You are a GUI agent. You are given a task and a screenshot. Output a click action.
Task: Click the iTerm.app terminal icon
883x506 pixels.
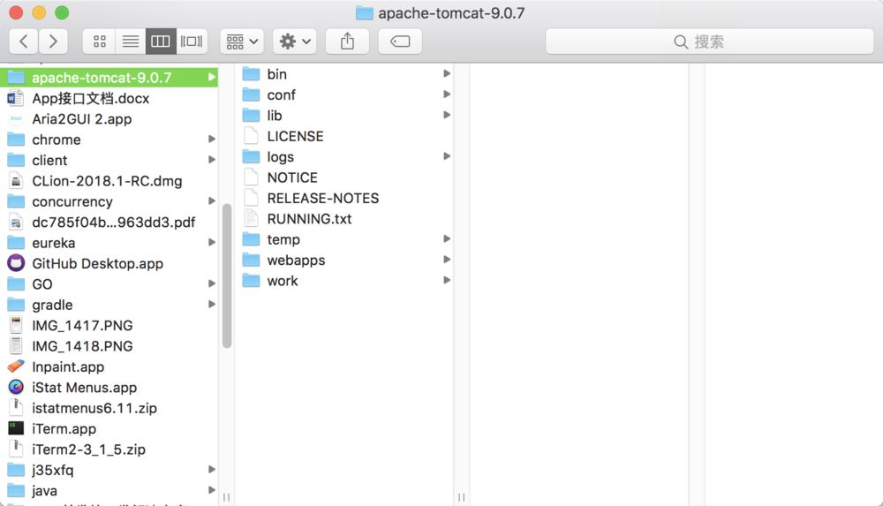click(x=16, y=428)
